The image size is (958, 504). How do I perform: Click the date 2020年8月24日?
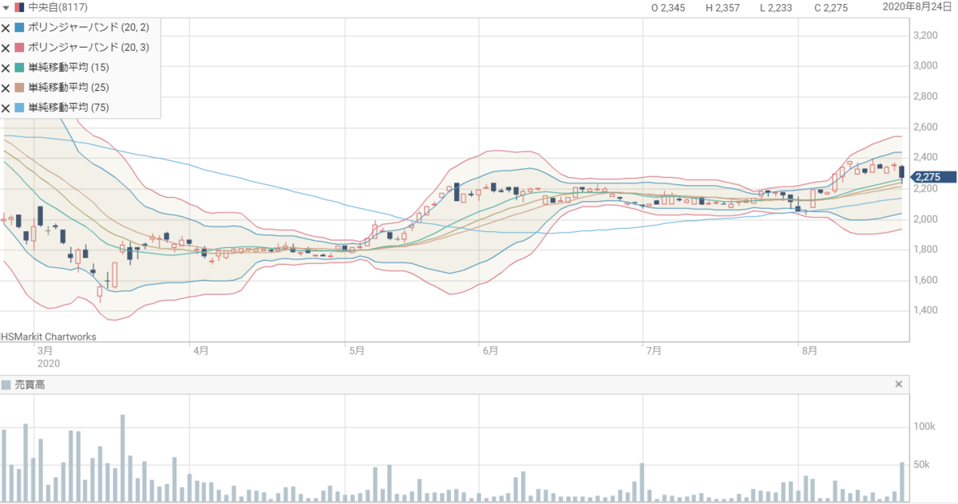click(919, 7)
